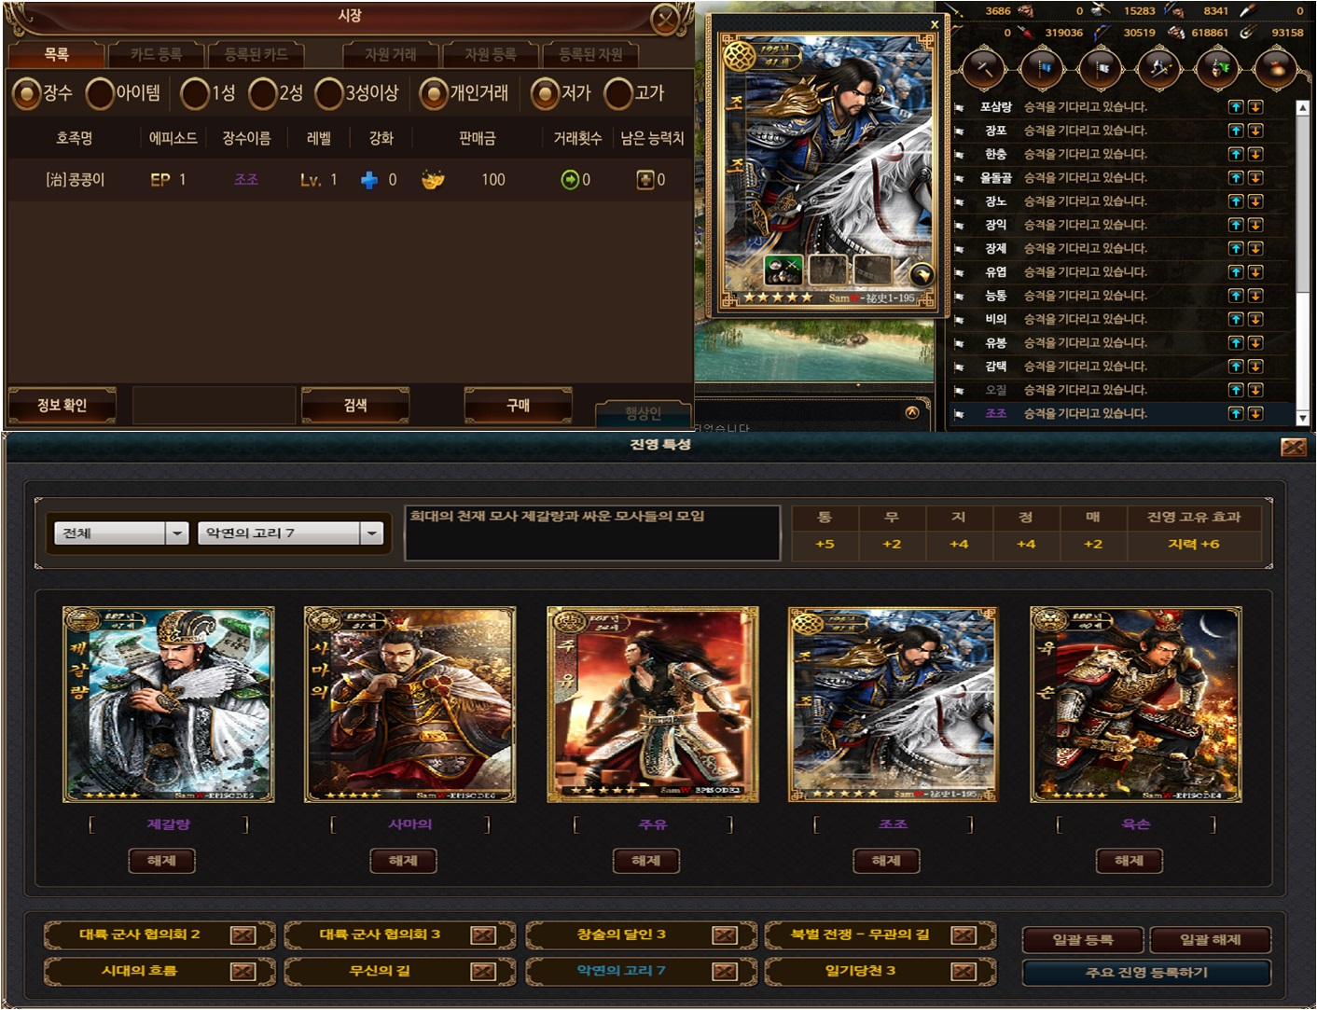Click the promotion list scrollbar up arrow
Image resolution: width=1317 pixels, height=1010 pixels.
point(1303,108)
